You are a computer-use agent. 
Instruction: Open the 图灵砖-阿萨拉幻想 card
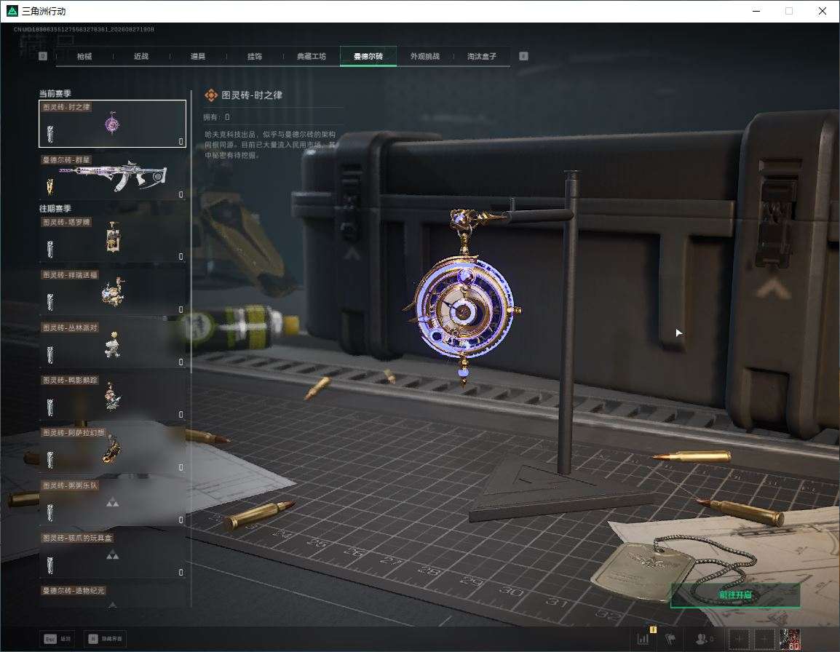pos(113,450)
